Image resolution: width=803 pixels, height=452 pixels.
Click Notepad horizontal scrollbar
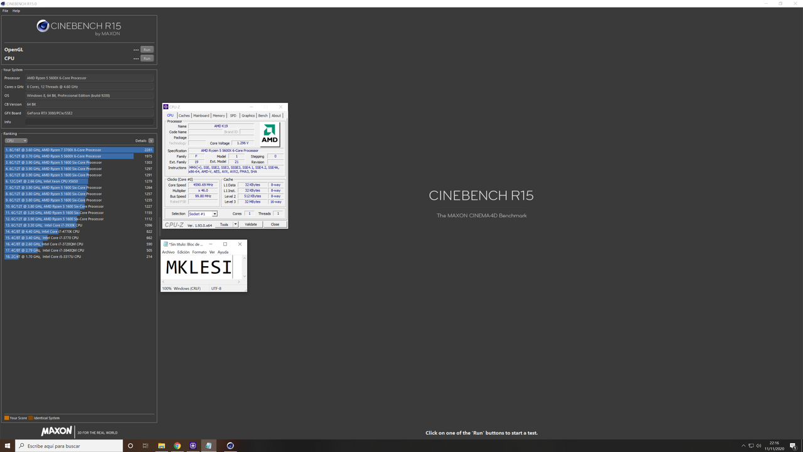[x=202, y=282]
